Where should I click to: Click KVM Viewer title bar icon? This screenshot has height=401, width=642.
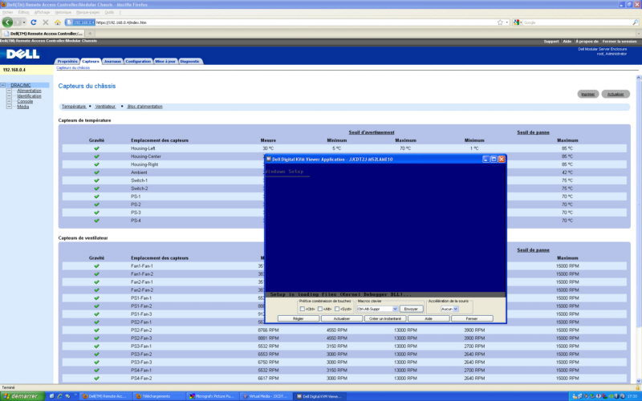tap(269, 159)
